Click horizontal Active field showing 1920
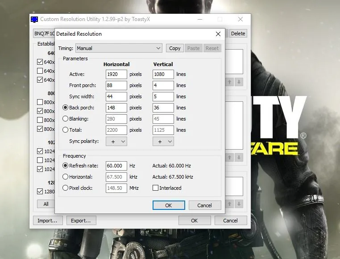This screenshot has height=259, width=340. coord(116,74)
